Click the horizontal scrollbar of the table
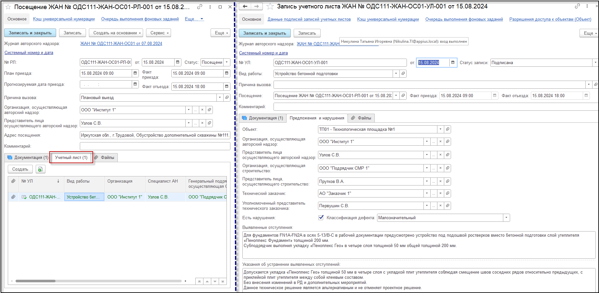The width and height of the screenshot is (599, 293). (x=35, y=281)
